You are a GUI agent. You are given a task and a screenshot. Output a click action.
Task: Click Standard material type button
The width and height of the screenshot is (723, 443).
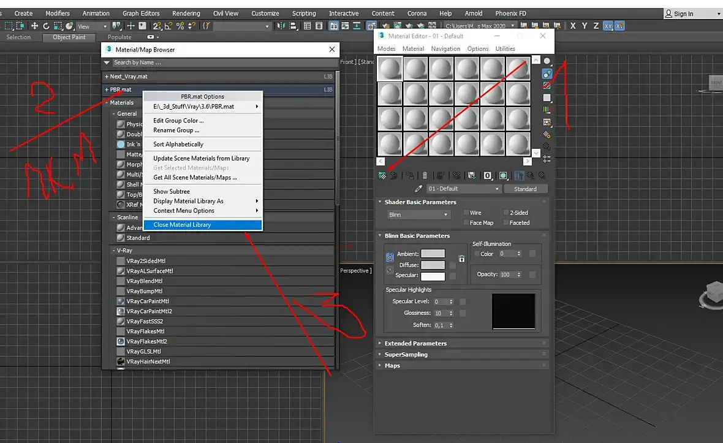point(525,189)
